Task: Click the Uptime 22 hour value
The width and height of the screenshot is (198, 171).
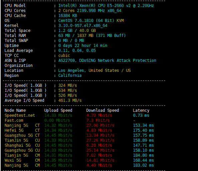Action: tap(83, 46)
